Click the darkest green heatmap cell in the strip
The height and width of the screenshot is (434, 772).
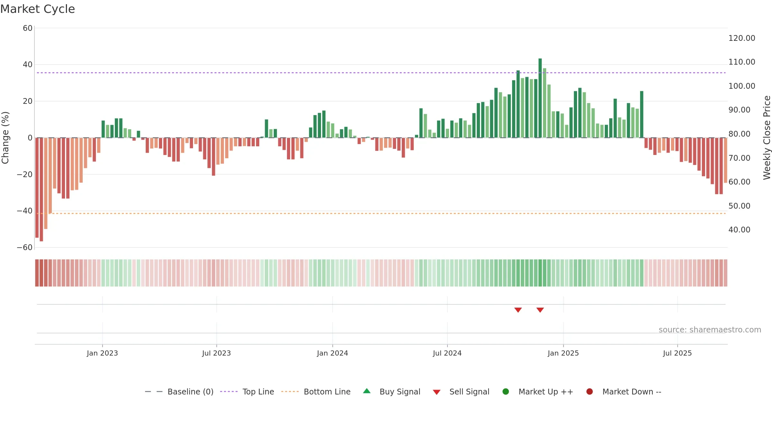540,273
